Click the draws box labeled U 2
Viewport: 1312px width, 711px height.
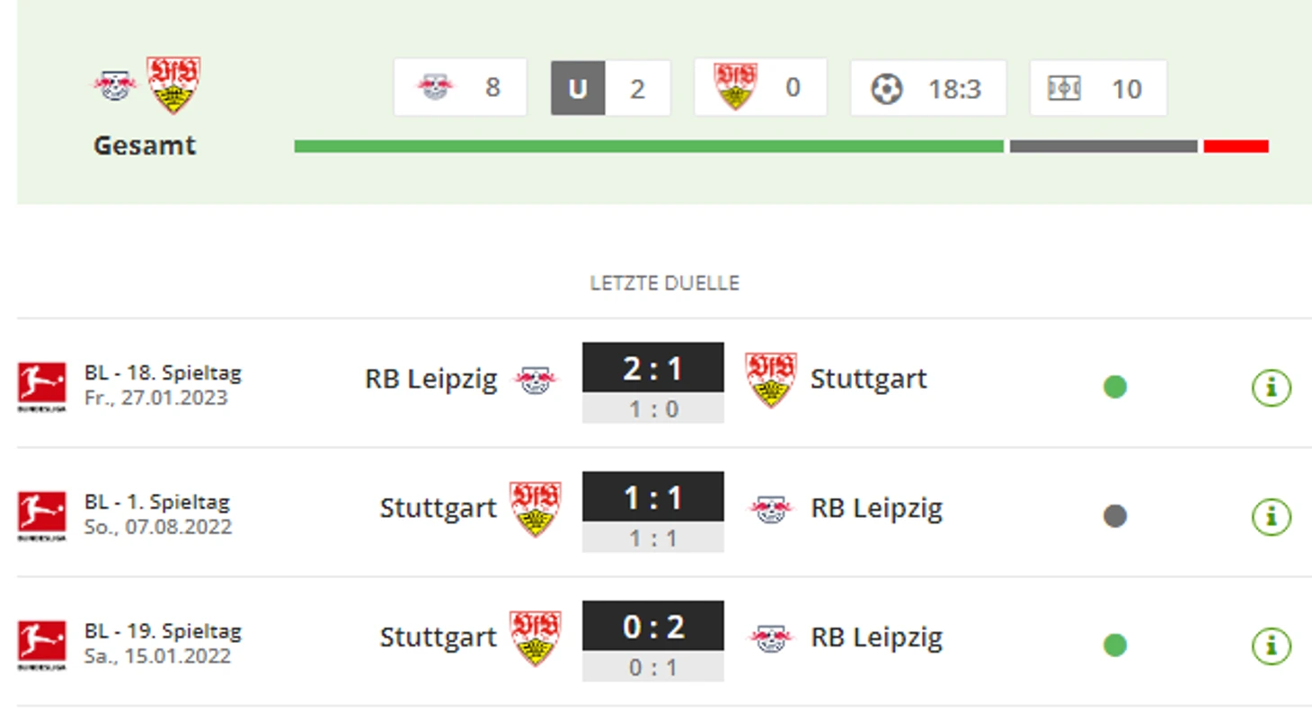point(611,88)
